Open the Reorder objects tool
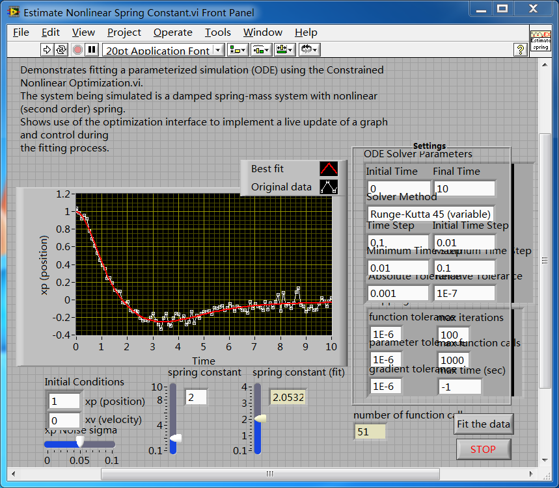 309,49
